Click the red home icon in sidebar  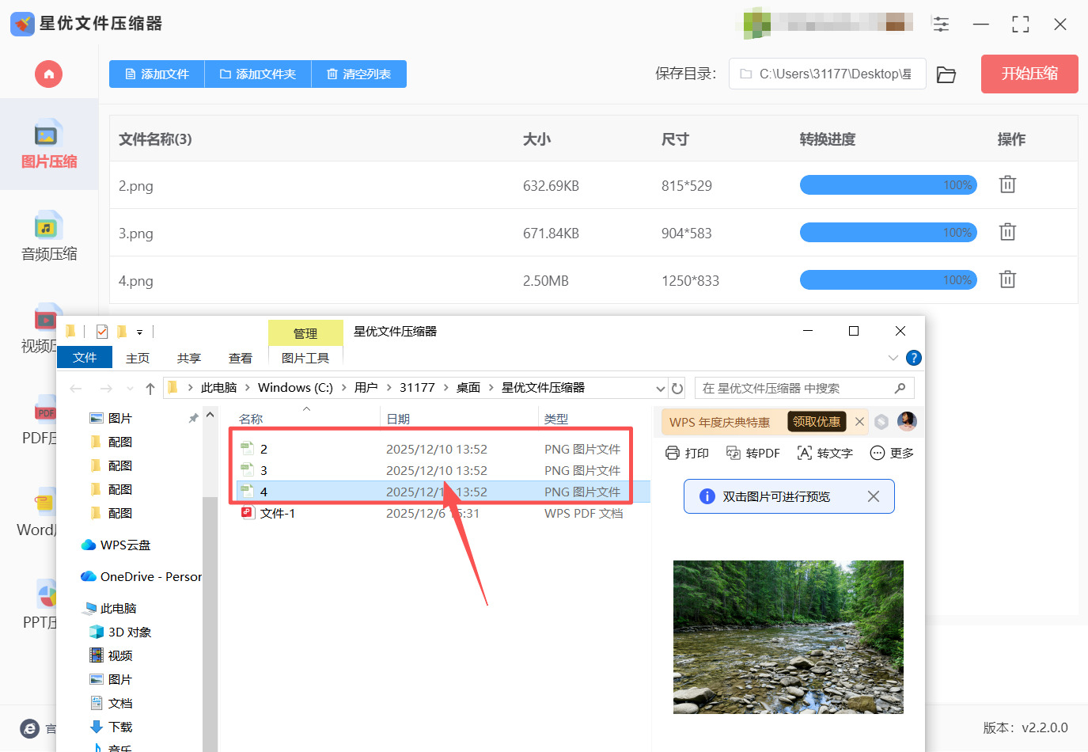tap(48, 74)
